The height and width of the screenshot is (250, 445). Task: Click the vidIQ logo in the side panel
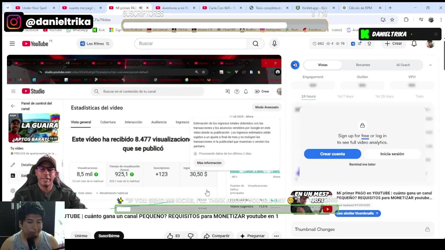tap(295, 65)
